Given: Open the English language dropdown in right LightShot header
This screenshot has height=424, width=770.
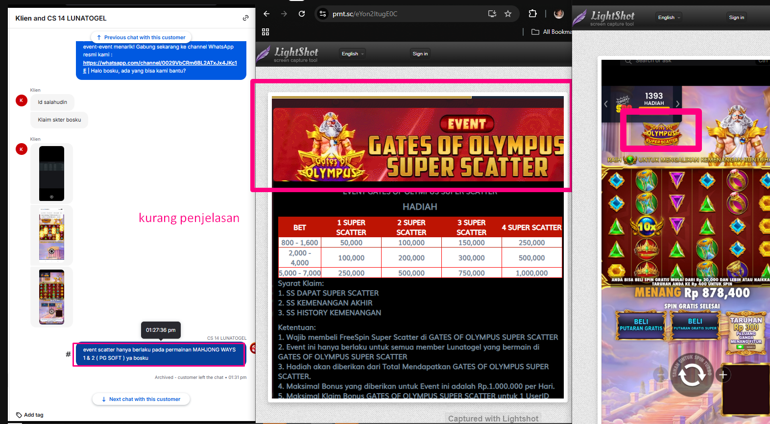Looking at the screenshot, I should tap(669, 18).
